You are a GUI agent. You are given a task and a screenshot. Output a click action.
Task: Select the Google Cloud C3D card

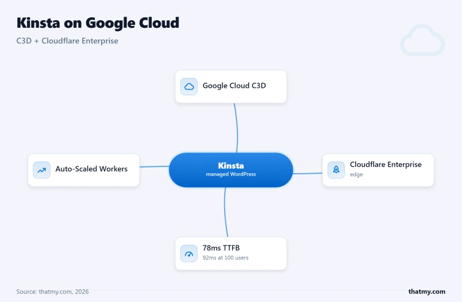coord(231,87)
